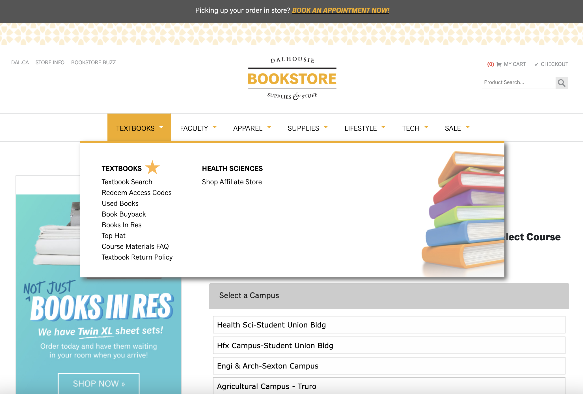583x394 pixels.
Task: Open the Textbooks navigation tab
Action: click(x=139, y=128)
